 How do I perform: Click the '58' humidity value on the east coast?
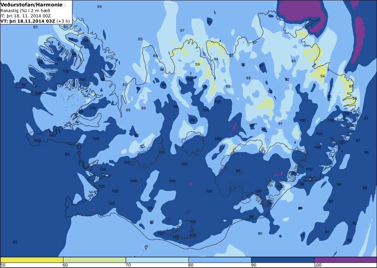[x=354, y=98]
